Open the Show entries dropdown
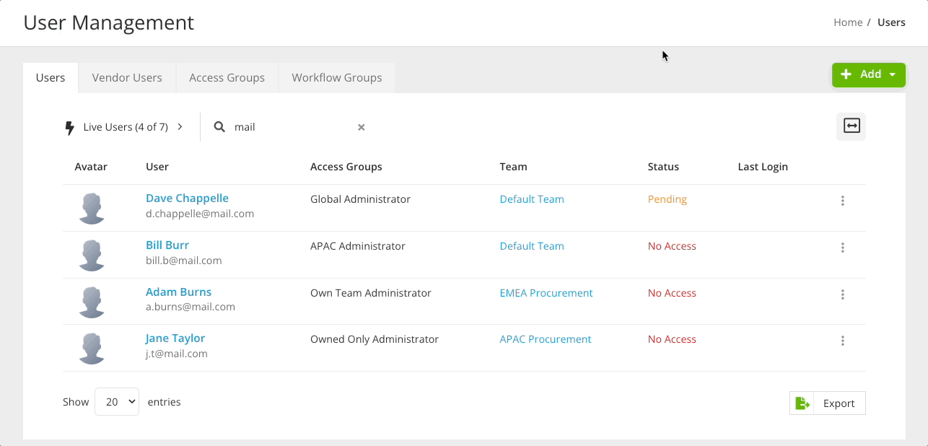Image resolution: width=928 pixels, height=446 pixels. (x=116, y=401)
